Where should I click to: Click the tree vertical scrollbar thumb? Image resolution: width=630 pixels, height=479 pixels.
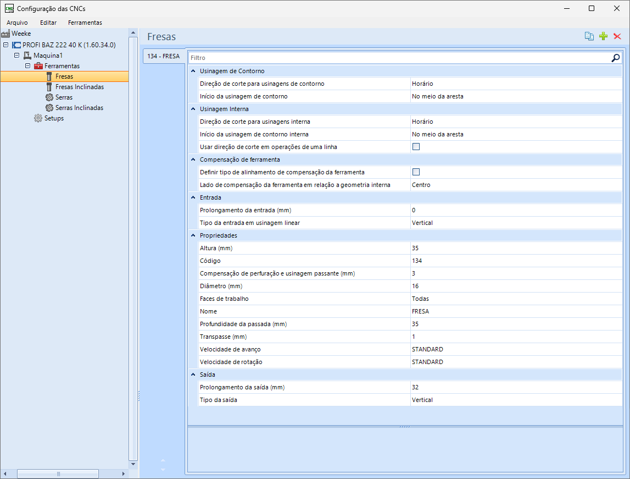(x=133, y=249)
